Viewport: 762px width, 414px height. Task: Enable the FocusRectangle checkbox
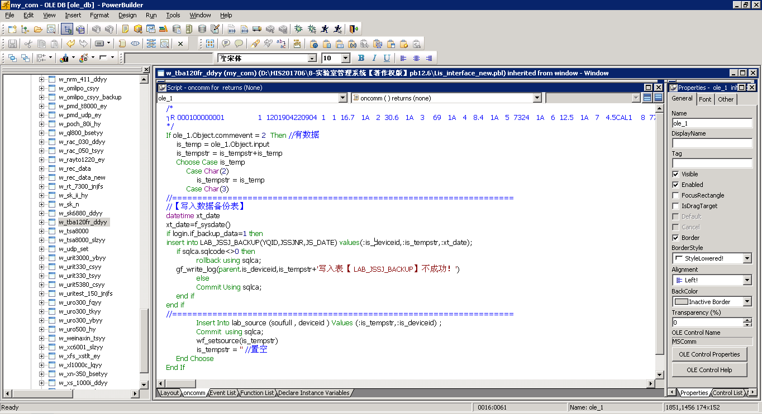[675, 195]
